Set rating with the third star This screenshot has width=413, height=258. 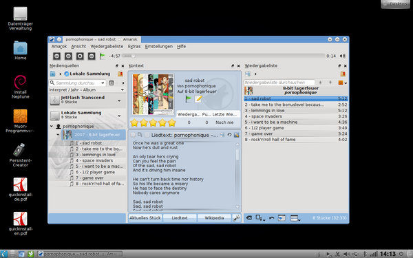coord(153,122)
